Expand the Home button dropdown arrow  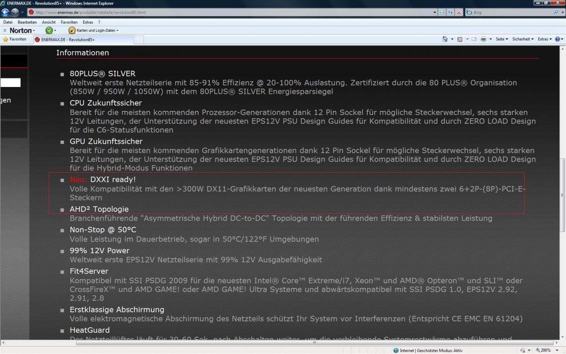coord(452,39)
